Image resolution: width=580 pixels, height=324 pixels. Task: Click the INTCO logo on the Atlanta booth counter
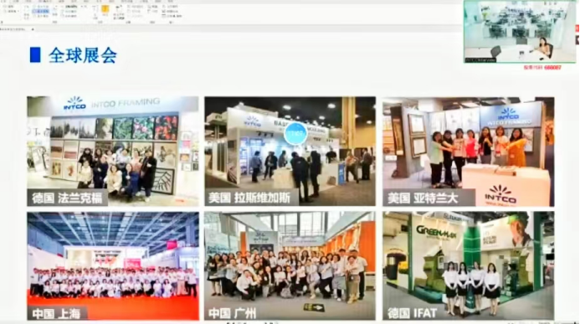(500, 194)
